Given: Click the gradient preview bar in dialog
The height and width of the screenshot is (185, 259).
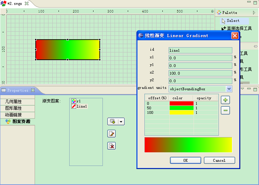Looking at the screenshot, I should (x=188, y=145).
